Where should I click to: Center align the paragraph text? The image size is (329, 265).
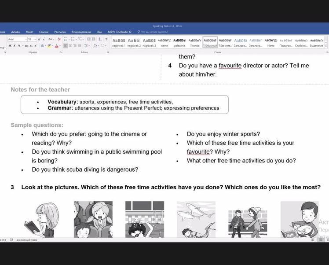click(70, 46)
